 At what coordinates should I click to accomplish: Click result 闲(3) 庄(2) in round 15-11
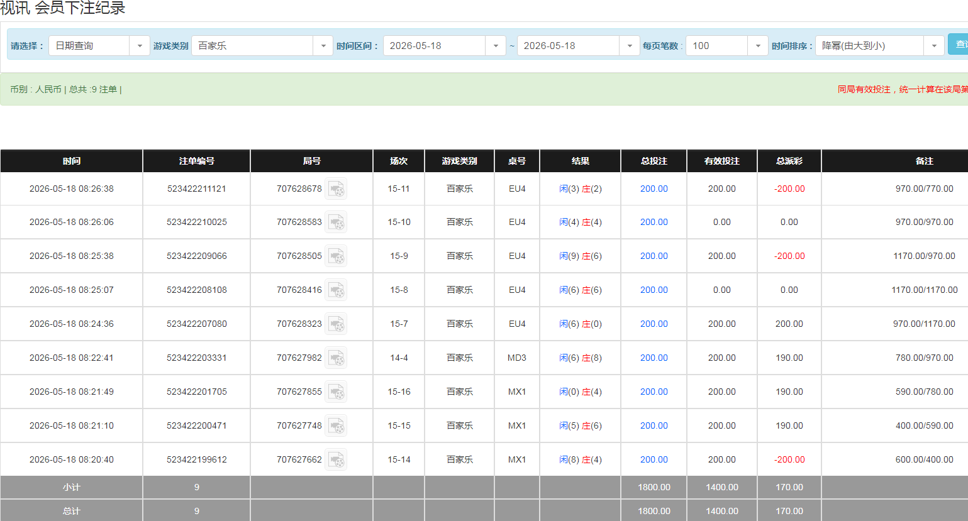click(581, 189)
